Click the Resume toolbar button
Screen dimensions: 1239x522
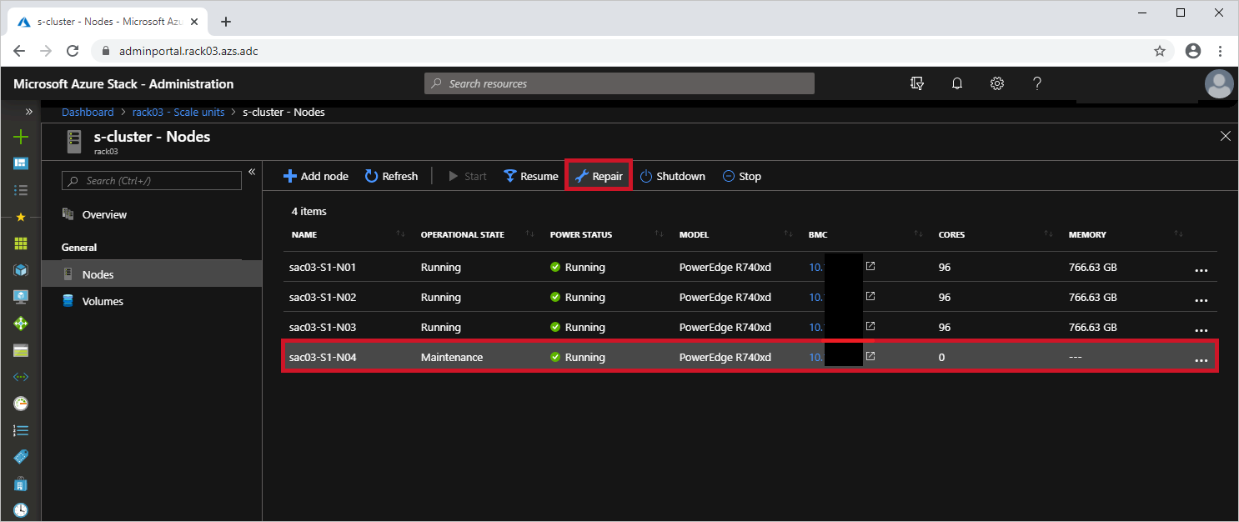point(531,176)
